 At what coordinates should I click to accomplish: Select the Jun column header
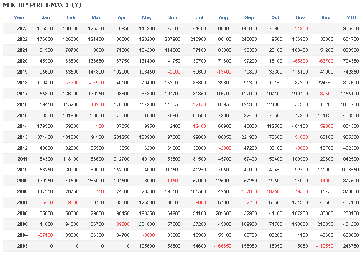(x=173, y=17)
